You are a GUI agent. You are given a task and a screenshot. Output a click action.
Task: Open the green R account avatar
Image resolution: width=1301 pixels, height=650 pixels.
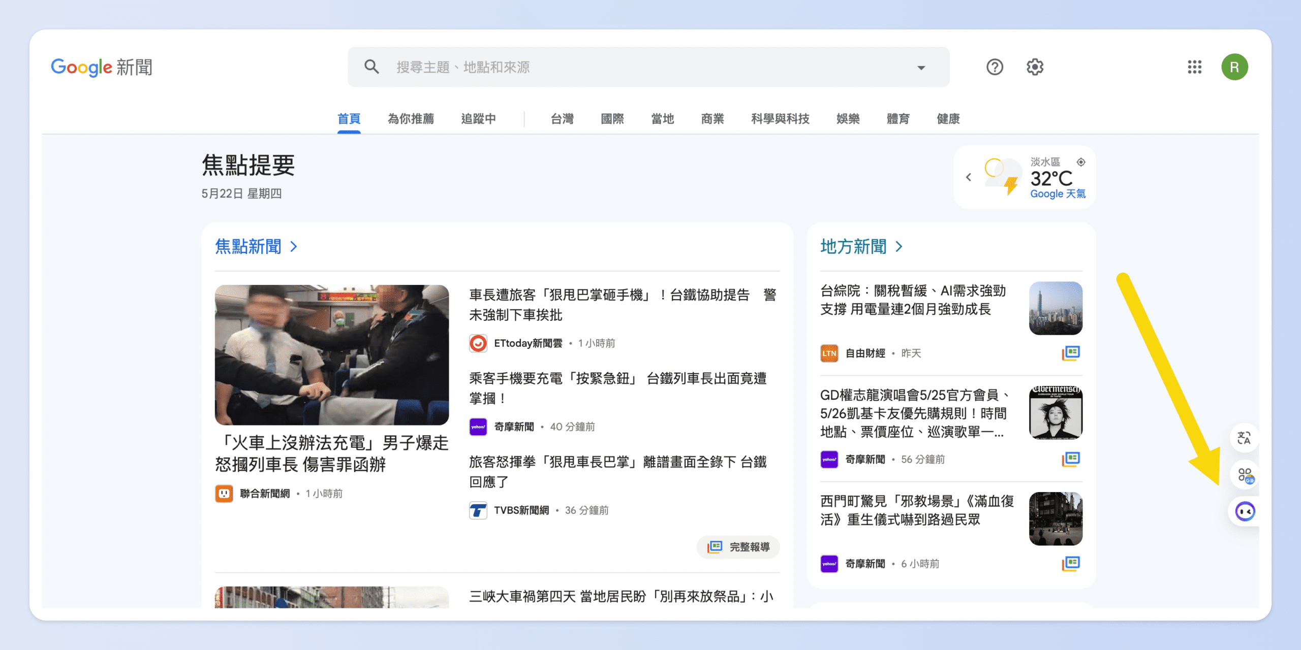pyautogui.click(x=1234, y=67)
